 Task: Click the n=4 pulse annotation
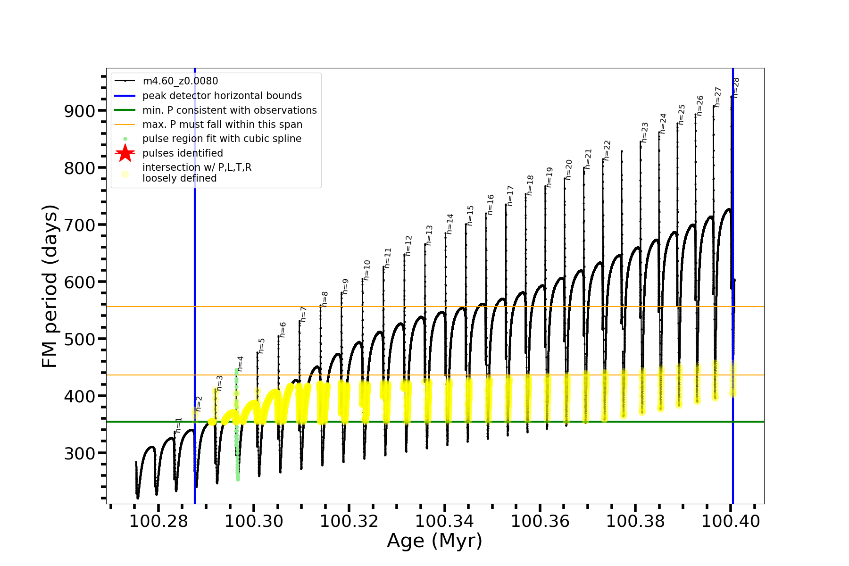tap(240, 364)
